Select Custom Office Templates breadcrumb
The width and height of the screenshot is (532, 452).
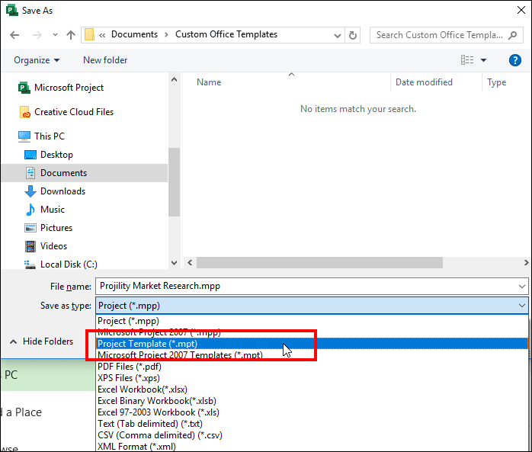click(226, 34)
